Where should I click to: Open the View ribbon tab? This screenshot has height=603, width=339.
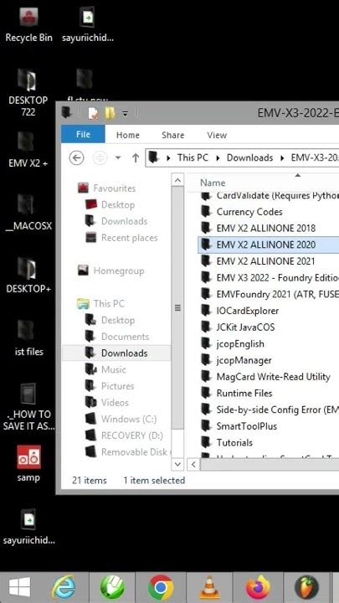pos(217,135)
